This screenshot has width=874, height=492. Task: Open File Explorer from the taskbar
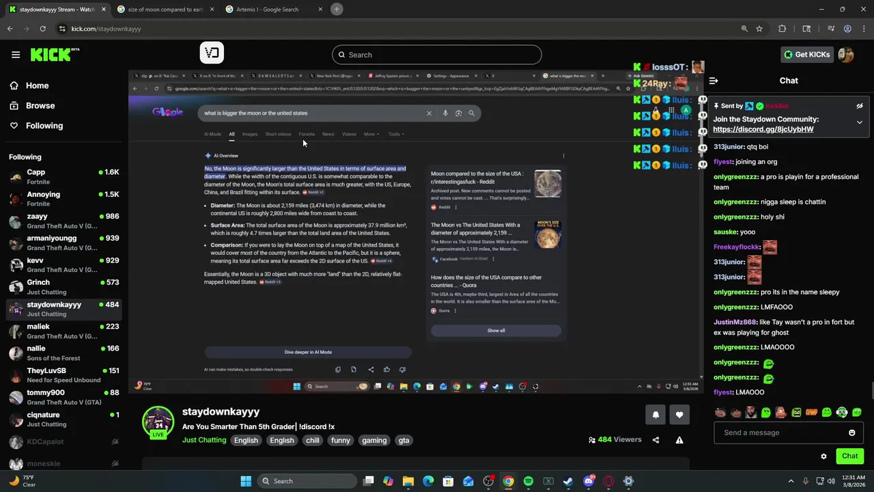(408, 481)
